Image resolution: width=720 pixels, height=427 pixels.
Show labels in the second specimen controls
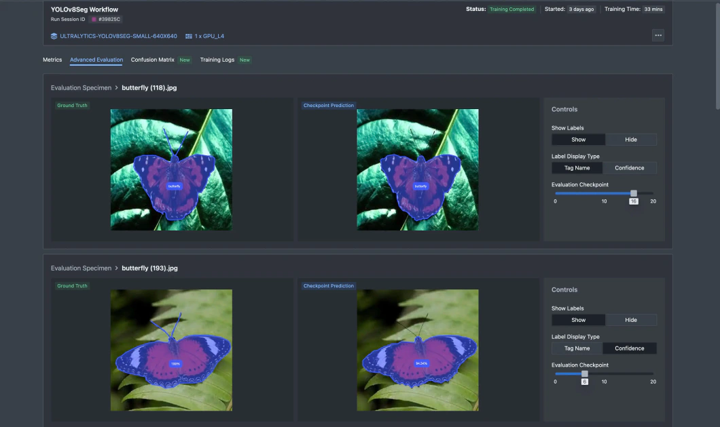pyautogui.click(x=578, y=319)
